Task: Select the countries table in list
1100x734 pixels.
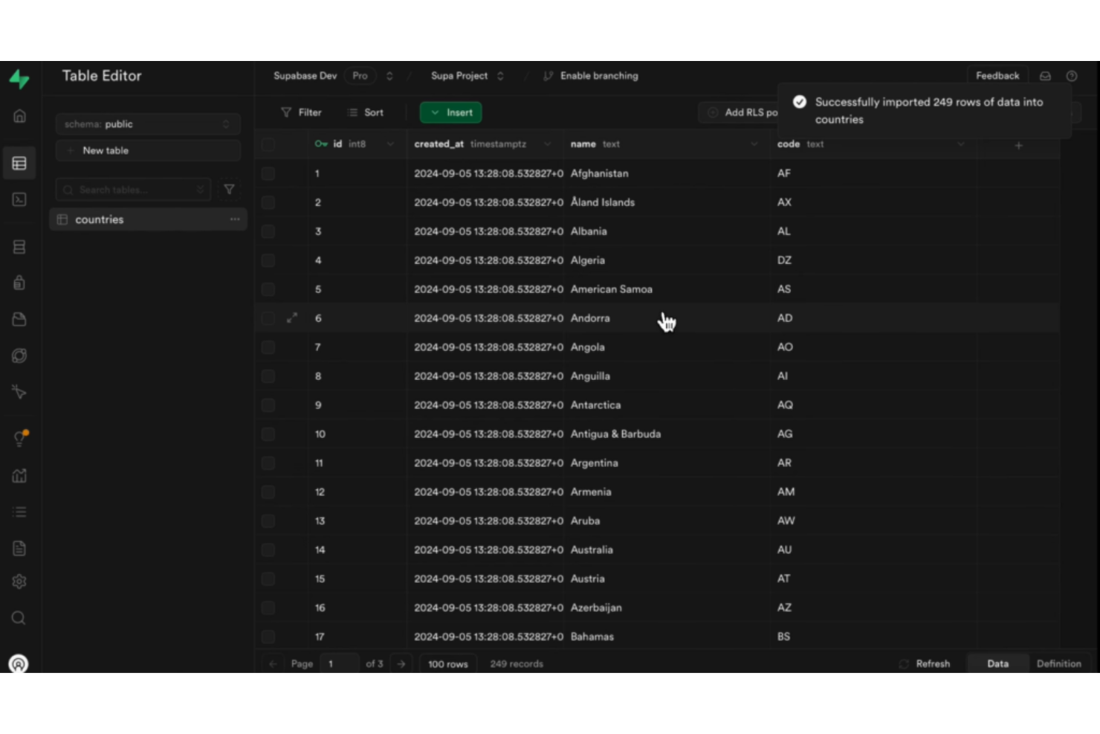Action: (148, 219)
